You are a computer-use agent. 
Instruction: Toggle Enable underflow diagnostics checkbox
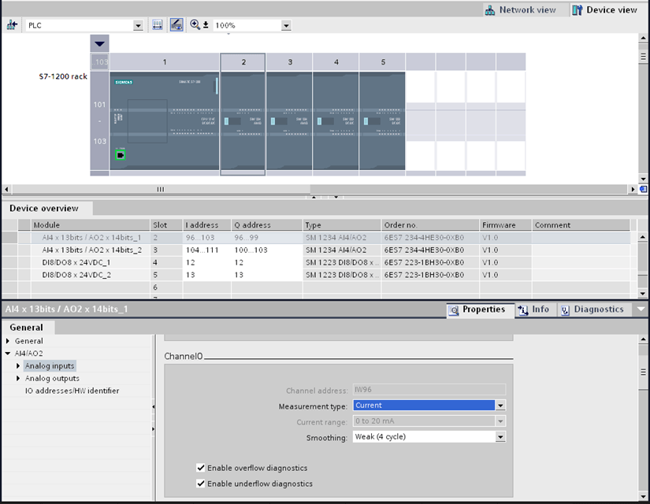[x=201, y=484]
